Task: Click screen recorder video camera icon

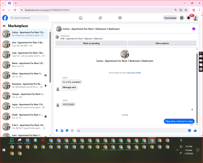Action: (201, 60)
